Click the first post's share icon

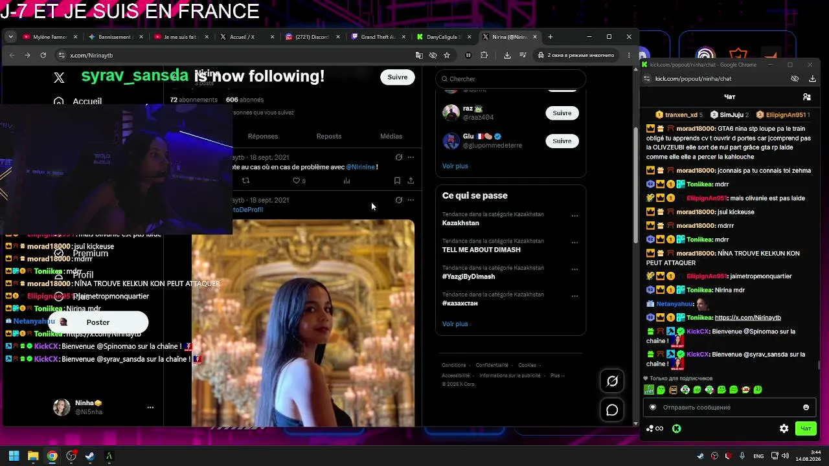click(x=411, y=181)
